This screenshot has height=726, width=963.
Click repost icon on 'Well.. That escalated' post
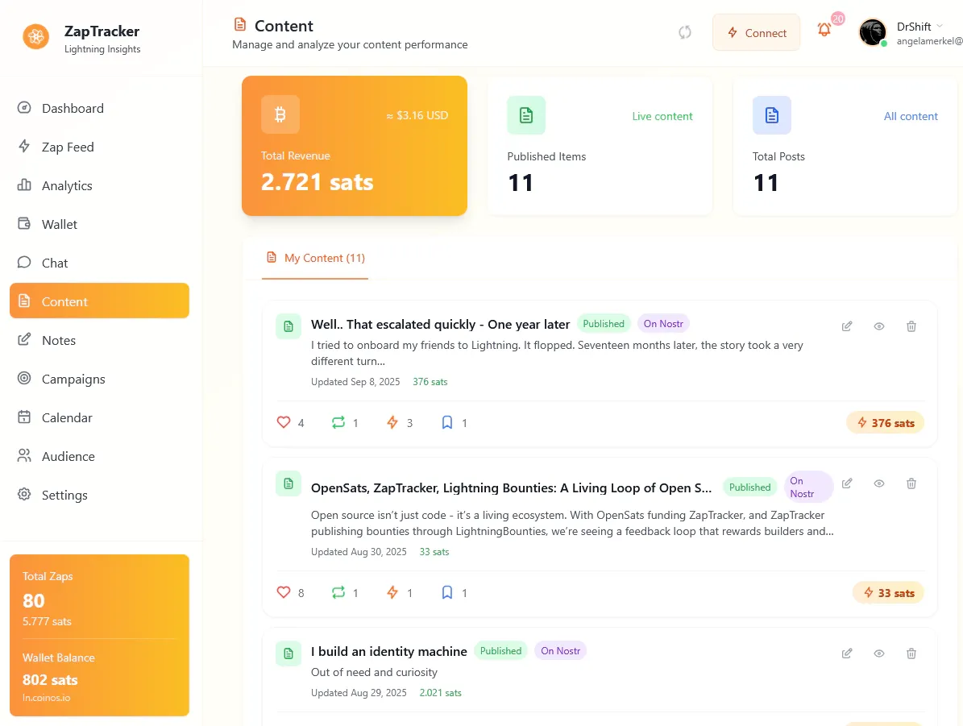pos(338,422)
